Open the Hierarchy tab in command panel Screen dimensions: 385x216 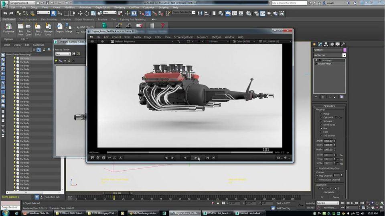point(326,44)
